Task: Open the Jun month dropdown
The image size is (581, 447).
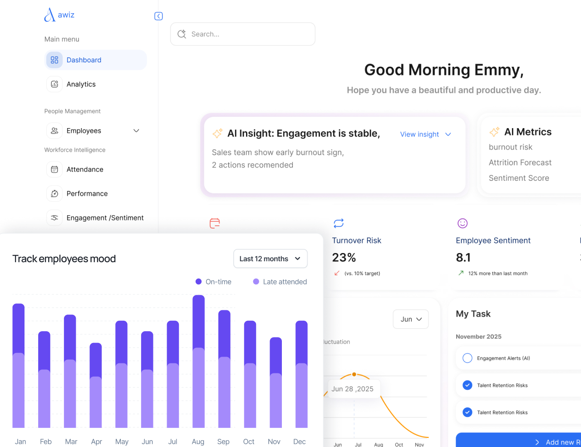Action: pos(411,319)
